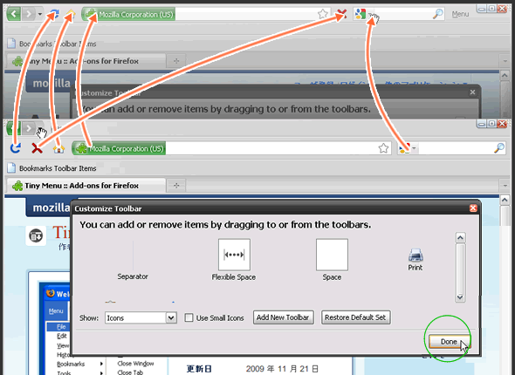Click inside the lower window's address bar

click(271, 148)
